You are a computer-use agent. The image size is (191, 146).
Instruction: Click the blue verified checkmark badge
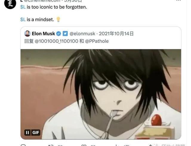coord(58,34)
